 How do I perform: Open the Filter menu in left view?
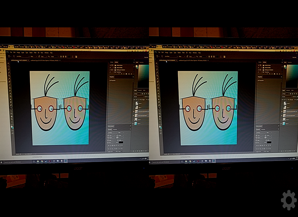(35, 53)
